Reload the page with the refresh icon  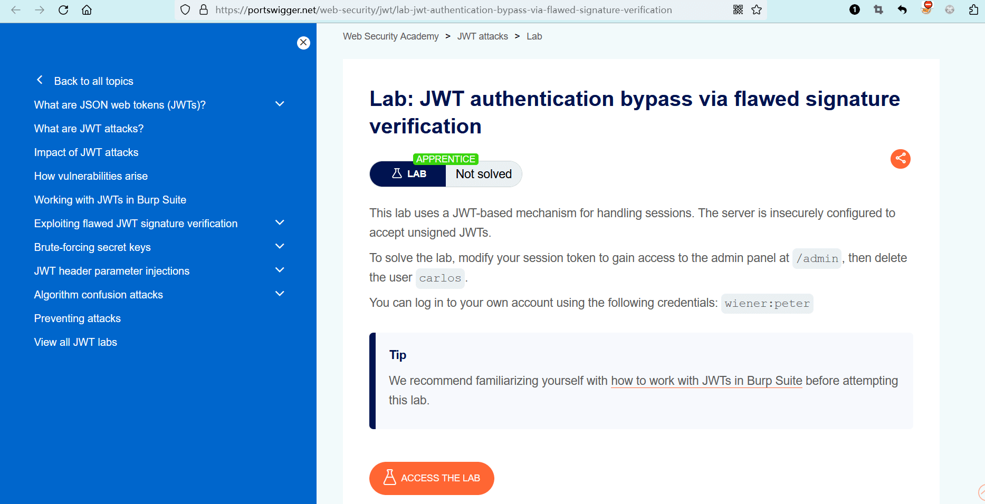pyautogui.click(x=63, y=9)
